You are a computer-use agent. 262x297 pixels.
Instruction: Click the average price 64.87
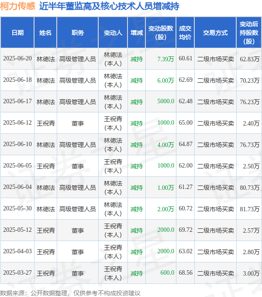(x=186, y=144)
